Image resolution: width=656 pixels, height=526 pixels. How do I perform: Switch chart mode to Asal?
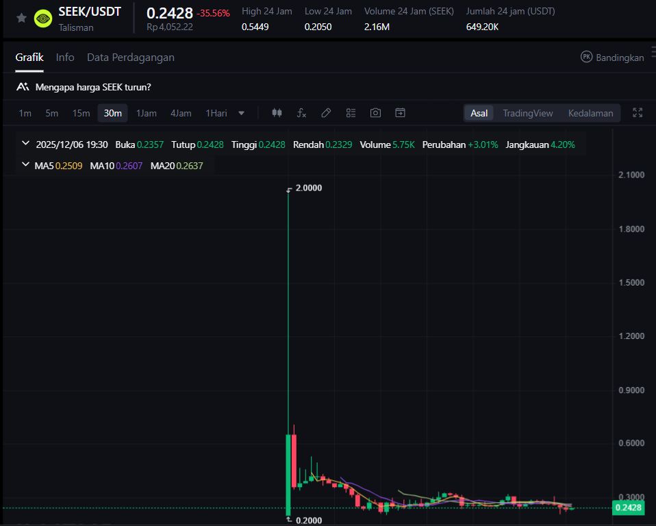(x=479, y=113)
